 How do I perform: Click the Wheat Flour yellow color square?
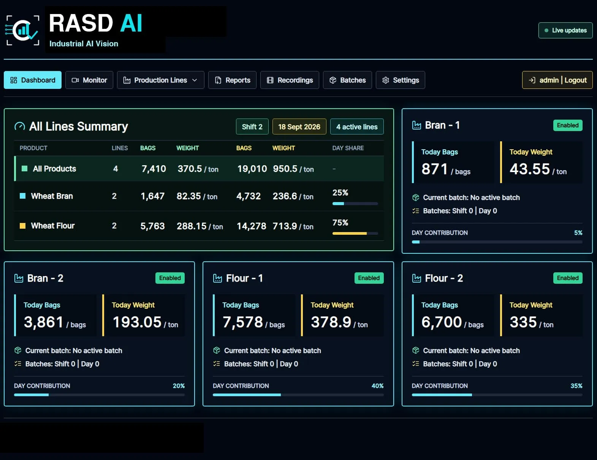[x=23, y=226]
